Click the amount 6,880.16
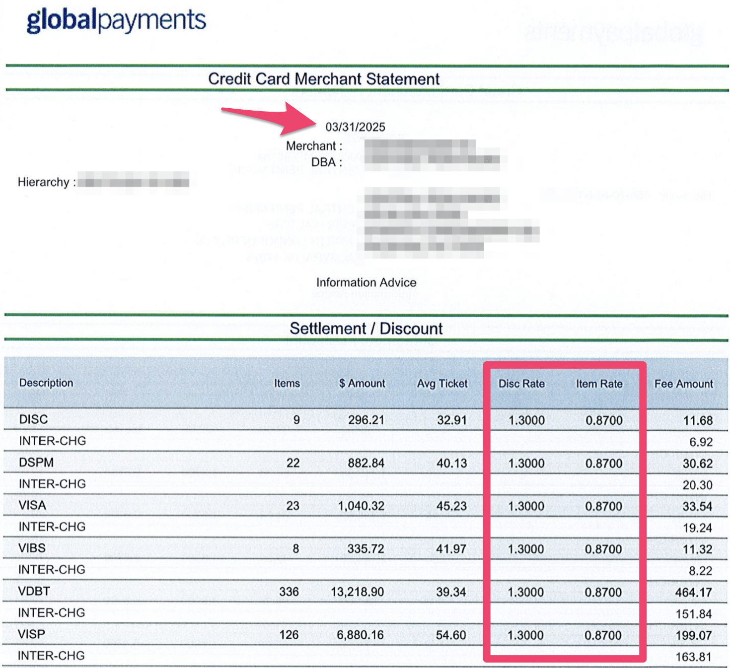Viewport: 730px width, 668px height. coord(361,635)
